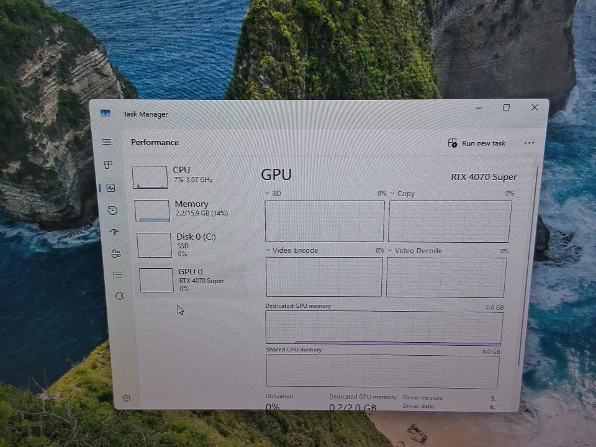Expand the Copy engine graph dropdown

click(392, 193)
